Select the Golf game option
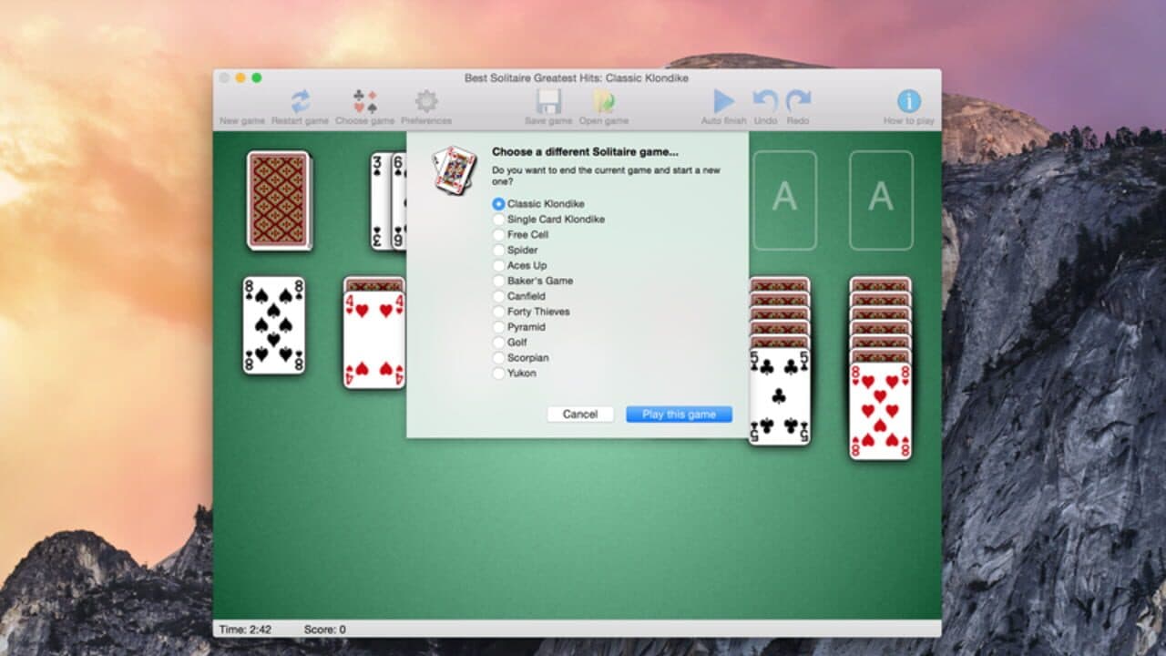This screenshot has height=656, width=1166. point(510,343)
